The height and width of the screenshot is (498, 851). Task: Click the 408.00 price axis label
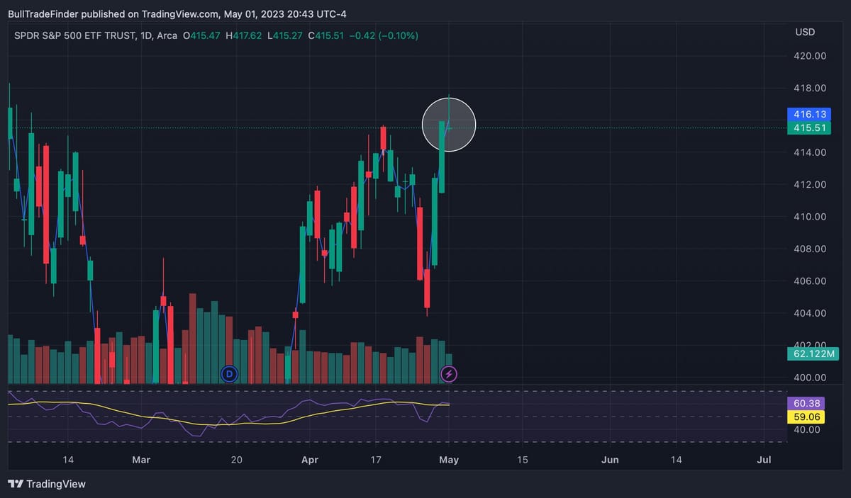(x=809, y=249)
